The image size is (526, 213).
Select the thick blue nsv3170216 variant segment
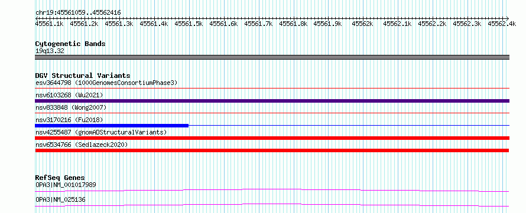(x=112, y=126)
